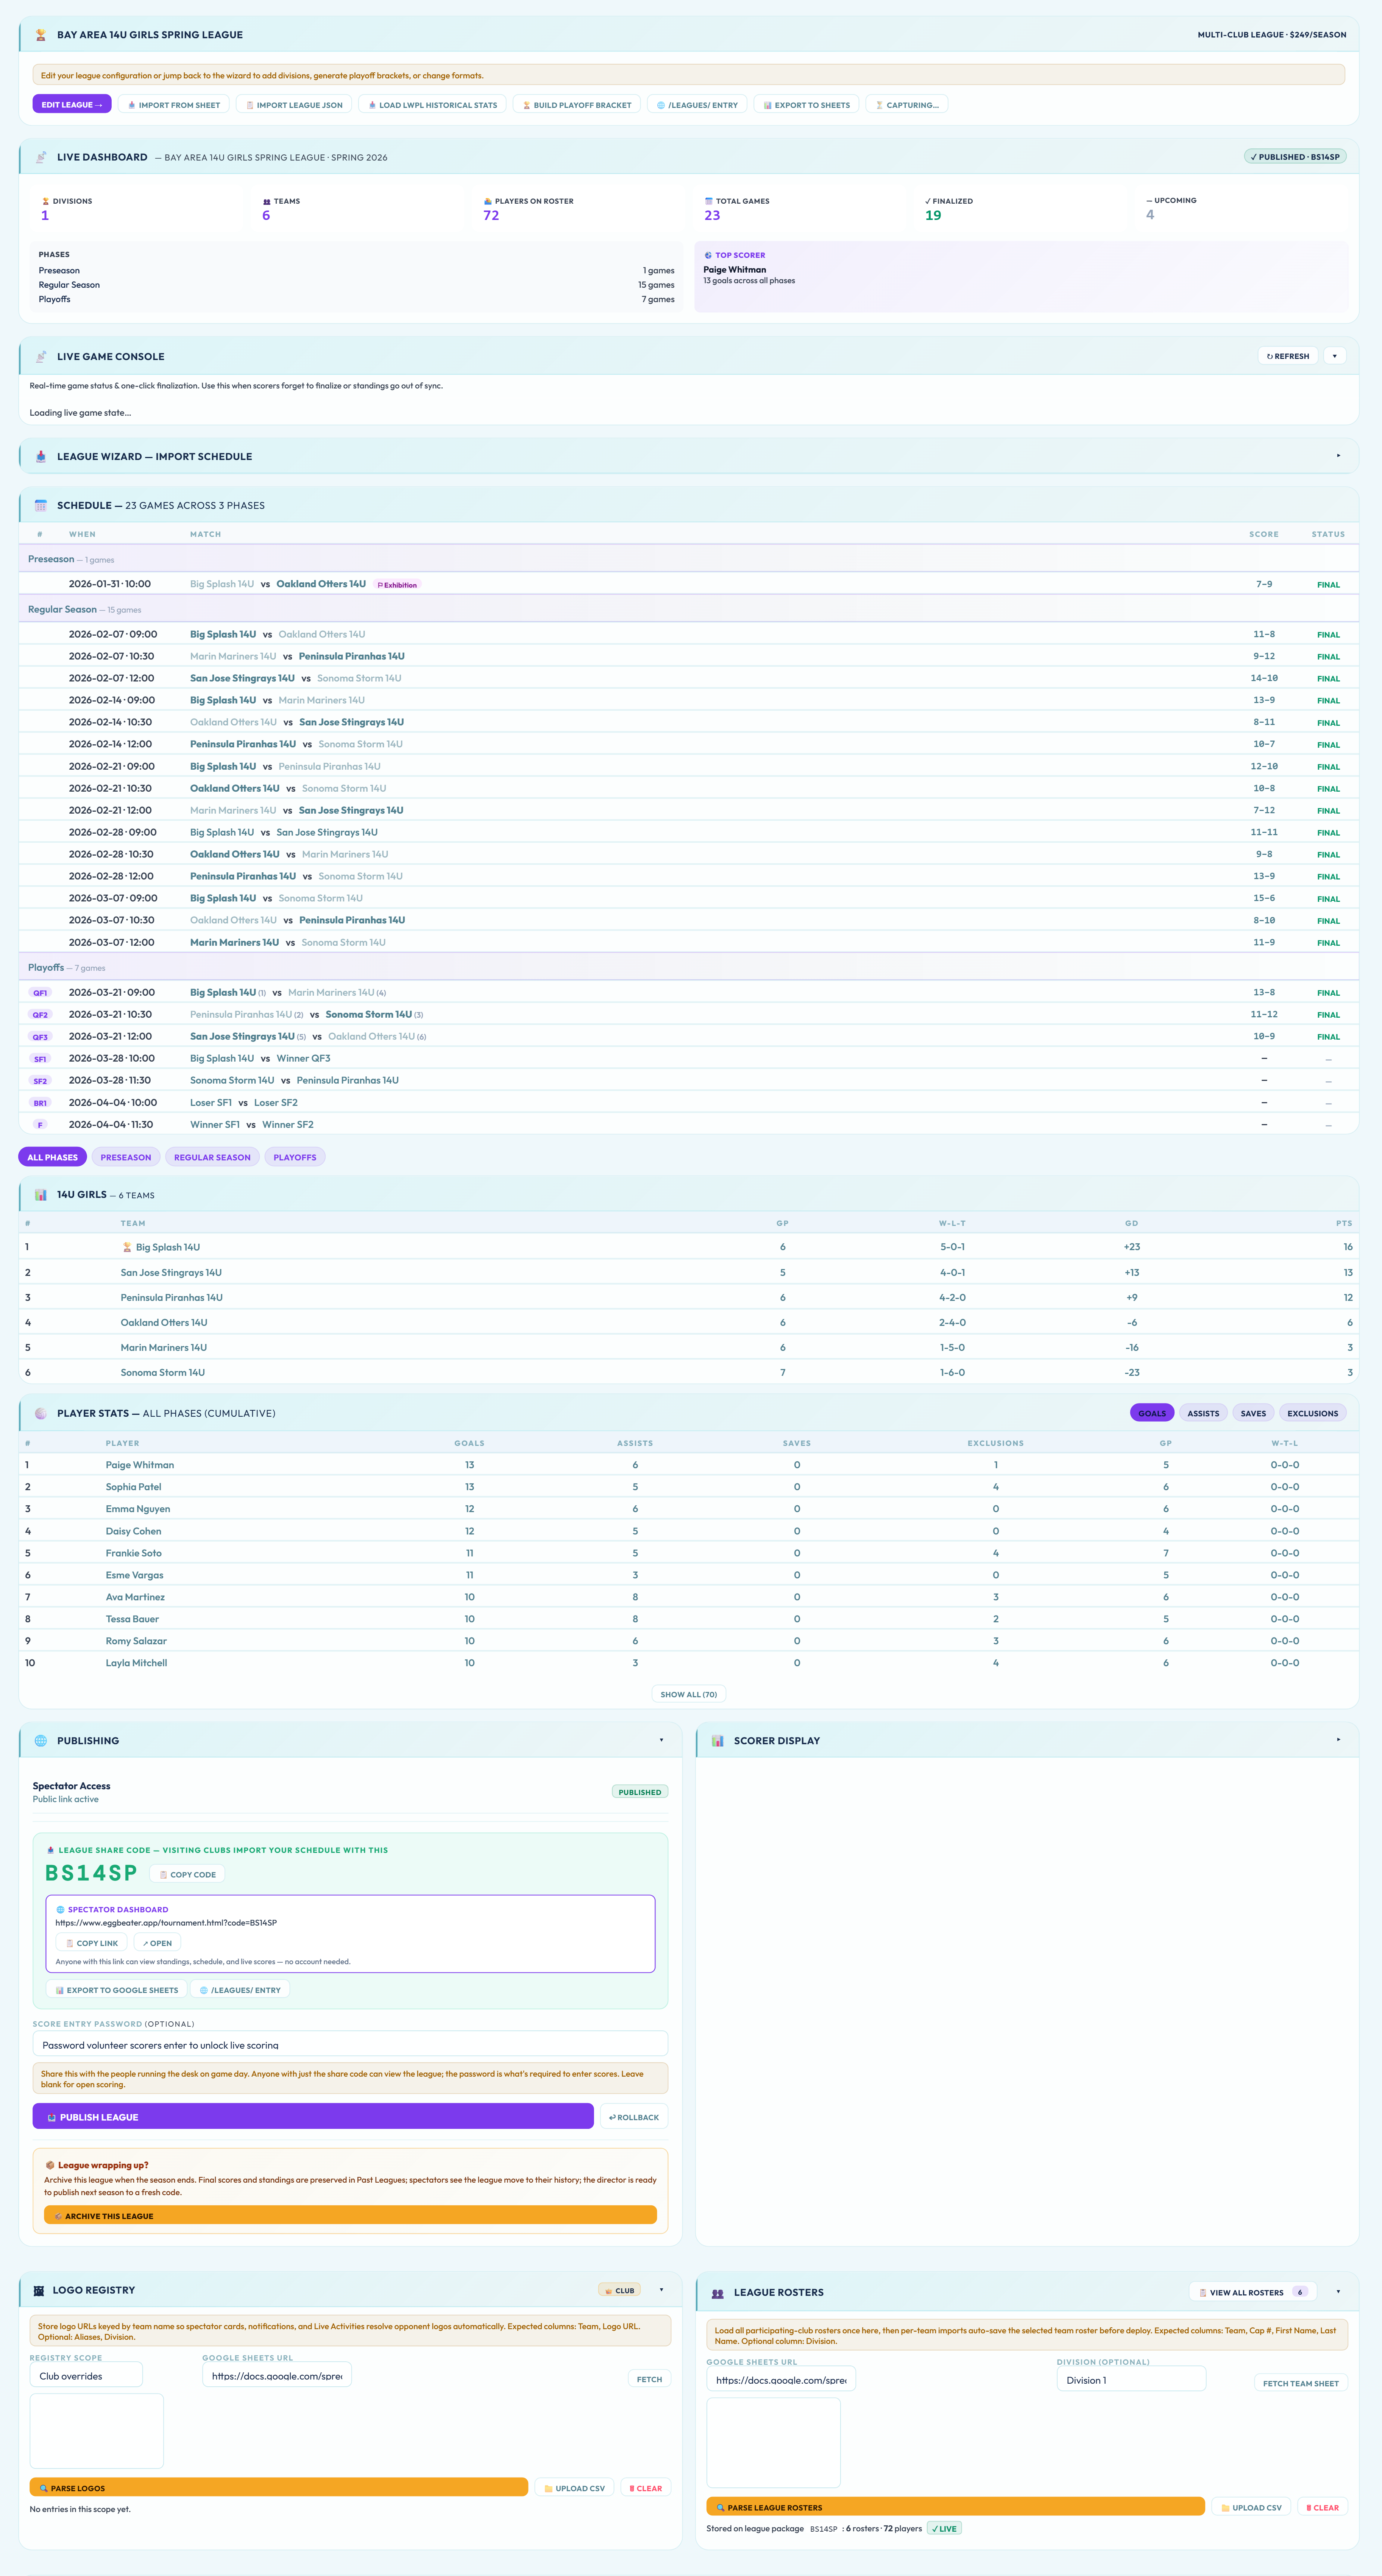Click Export To Sheets in top toolbar
This screenshot has height=2576, width=1382.
[x=806, y=105]
